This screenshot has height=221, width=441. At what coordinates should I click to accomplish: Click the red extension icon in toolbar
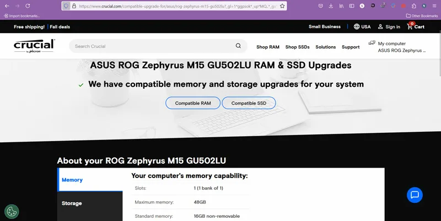point(404,6)
